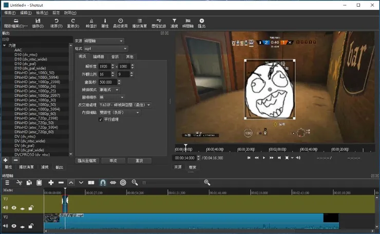
Task: Skip to the previous point in the player
Action: (249, 158)
